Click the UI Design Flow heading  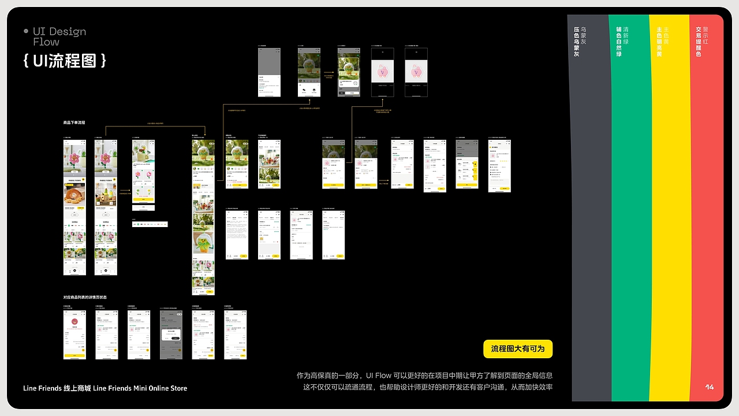(x=59, y=36)
